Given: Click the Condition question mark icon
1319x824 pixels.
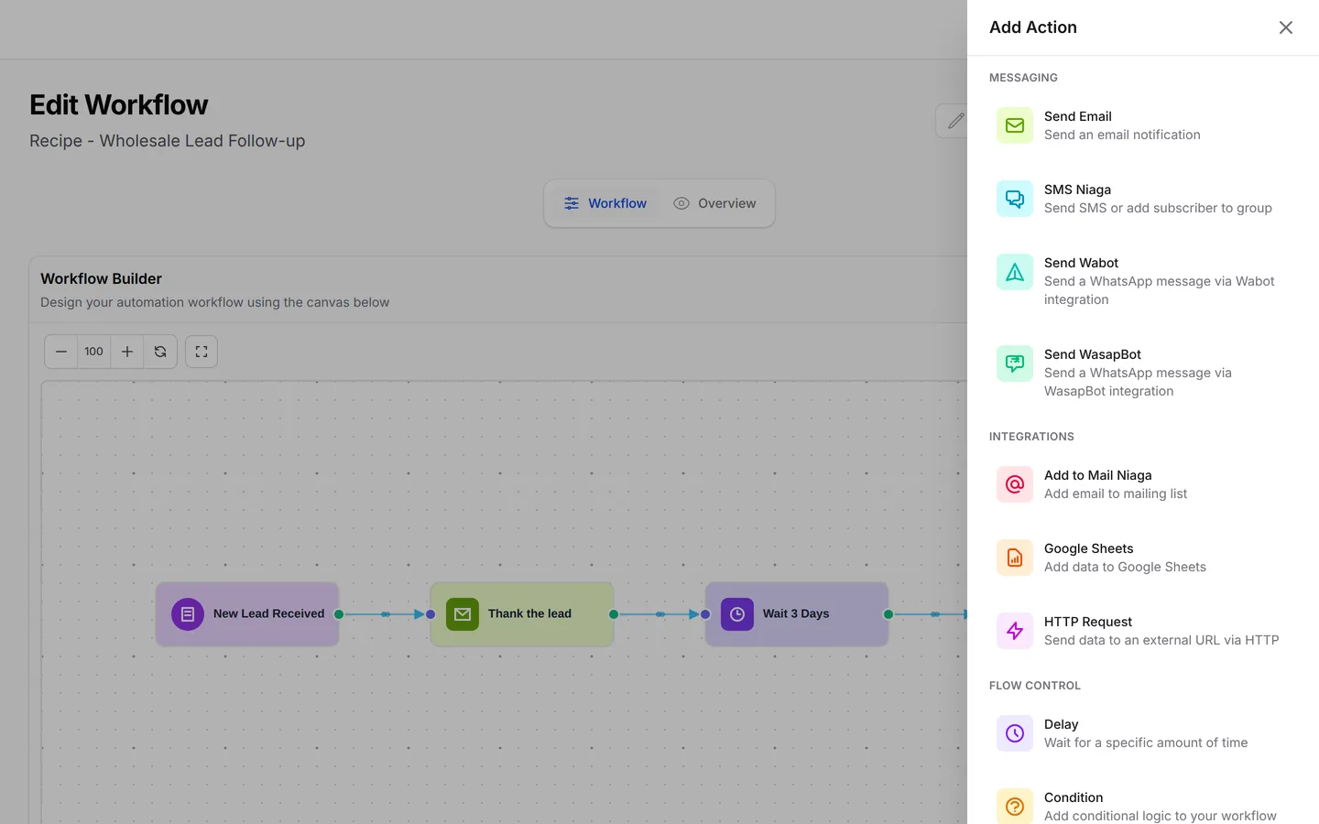Looking at the screenshot, I should 1015,807.
